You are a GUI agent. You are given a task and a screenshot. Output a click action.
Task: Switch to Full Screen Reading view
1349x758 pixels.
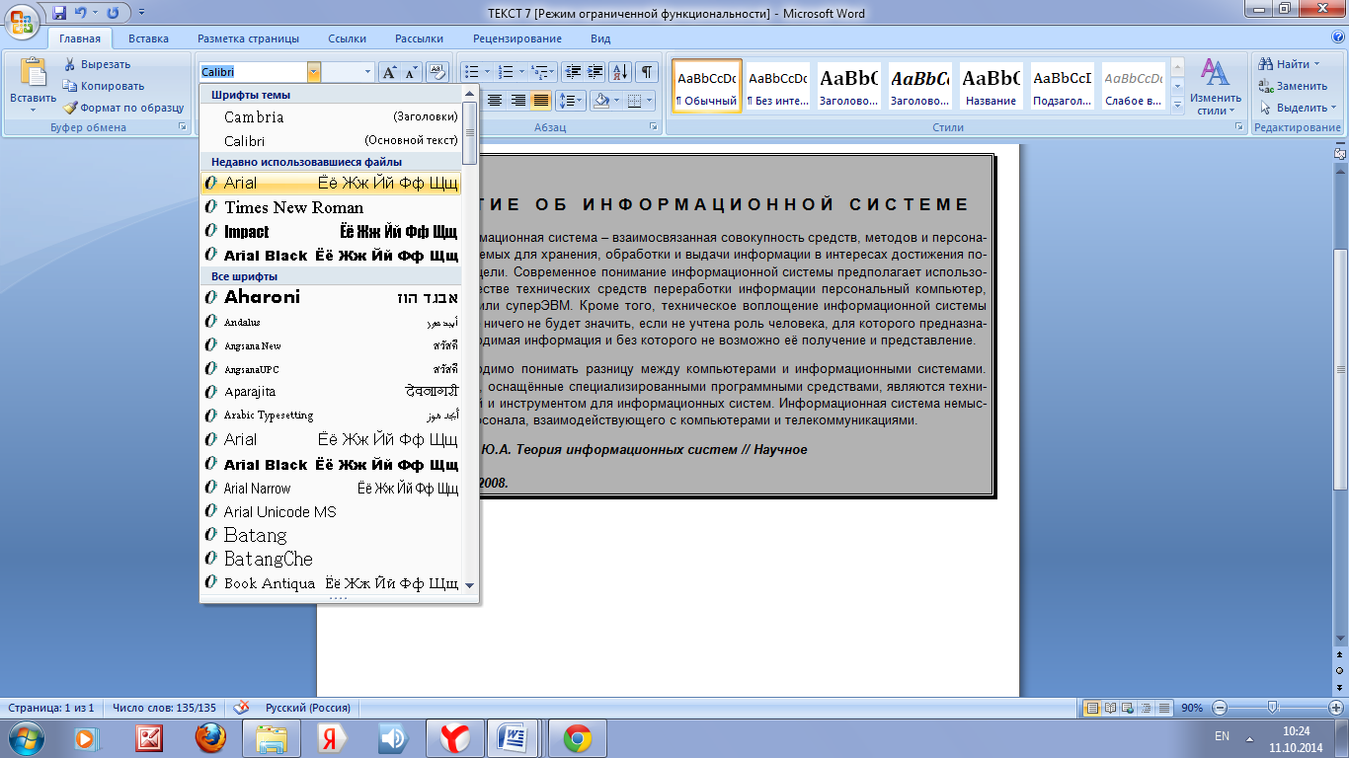(x=1110, y=708)
